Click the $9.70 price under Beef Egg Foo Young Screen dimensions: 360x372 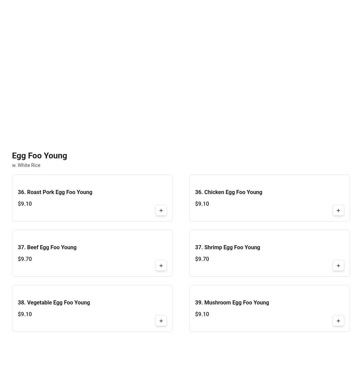click(x=25, y=259)
